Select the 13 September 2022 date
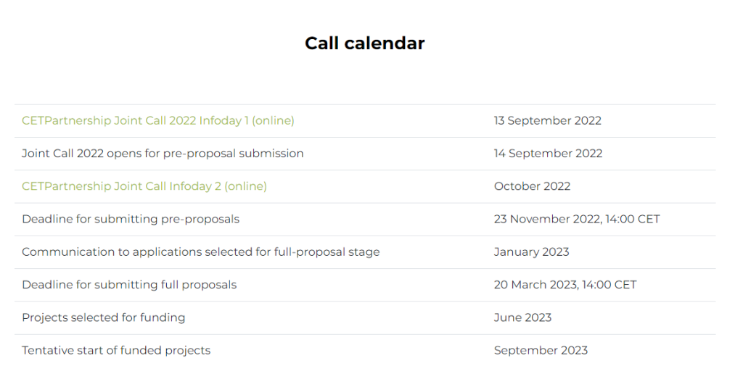743x387 pixels. [547, 120]
